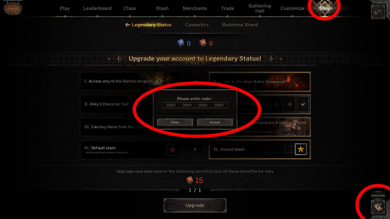
Task: Switch to the Cosmetics tab
Action: point(197,25)
